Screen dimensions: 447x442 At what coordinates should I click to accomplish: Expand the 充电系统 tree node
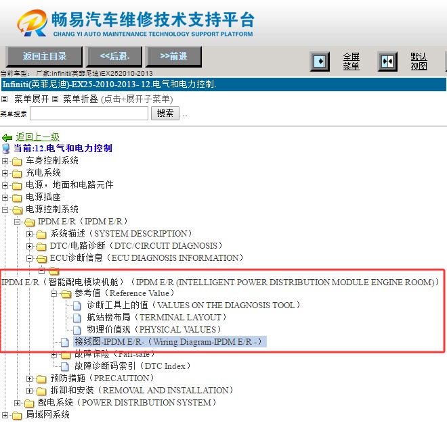pyautogui.click(x=5, y=173)
